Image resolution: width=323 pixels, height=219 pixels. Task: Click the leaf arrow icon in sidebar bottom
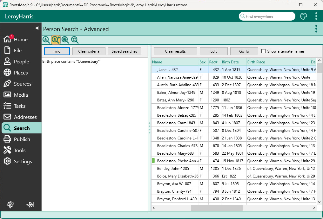[30, 205]
